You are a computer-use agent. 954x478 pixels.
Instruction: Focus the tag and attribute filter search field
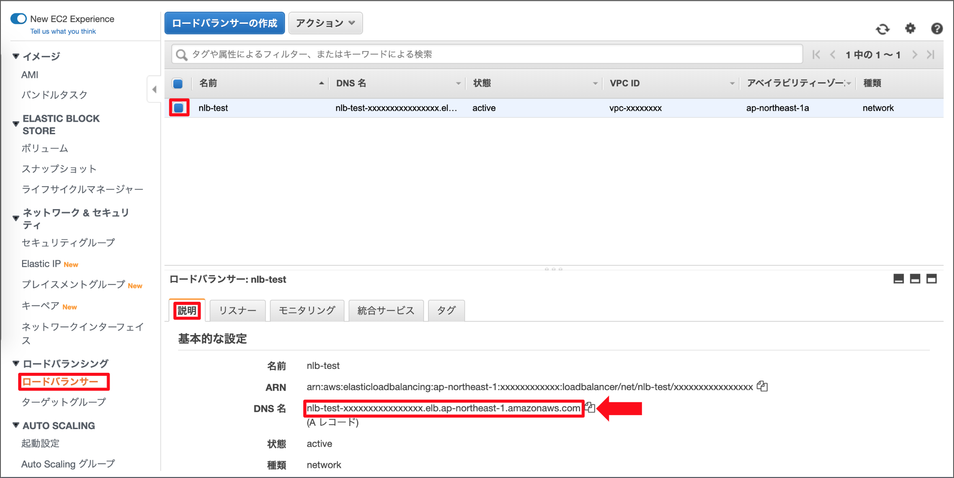click(x=487, y=54)
